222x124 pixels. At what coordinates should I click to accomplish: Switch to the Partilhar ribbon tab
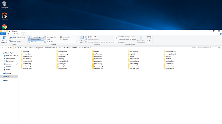pyautogui.click(x=16, y=34)
